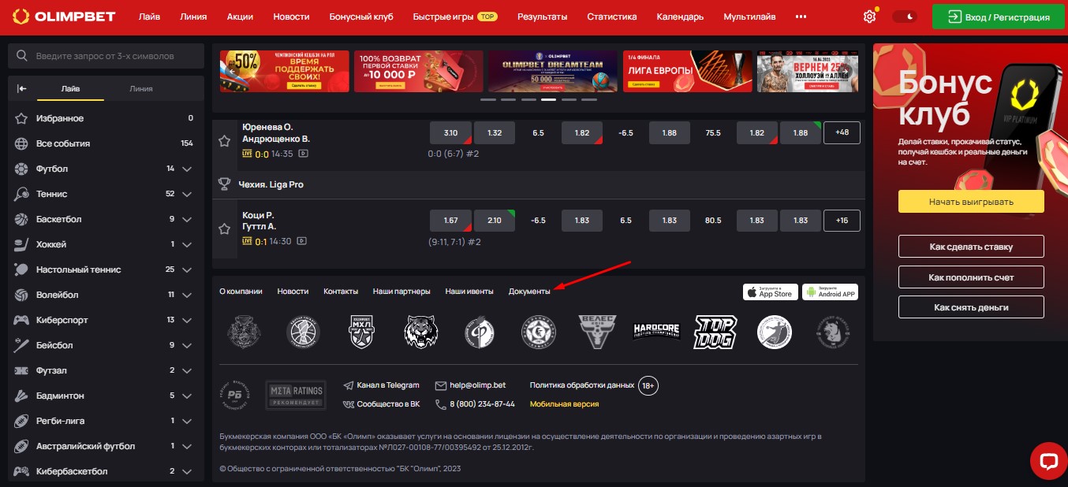Open Результаты in the top menu
1068x487 pixels.
click(x=542, y=17)
